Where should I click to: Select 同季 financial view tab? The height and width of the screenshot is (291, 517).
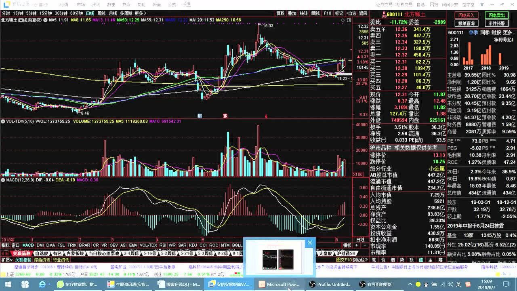pyautogui.click(x=485, y=33)
